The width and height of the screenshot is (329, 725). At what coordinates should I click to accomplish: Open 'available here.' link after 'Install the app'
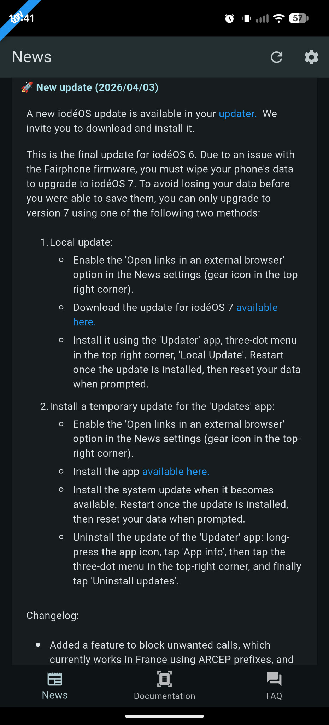pyautogui.click(x=176, y=472)
